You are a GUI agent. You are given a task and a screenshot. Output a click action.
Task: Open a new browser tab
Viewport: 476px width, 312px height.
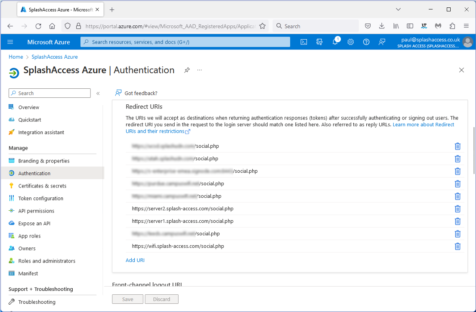[x=112, y=10]
